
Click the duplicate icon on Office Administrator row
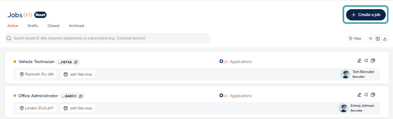373,95
